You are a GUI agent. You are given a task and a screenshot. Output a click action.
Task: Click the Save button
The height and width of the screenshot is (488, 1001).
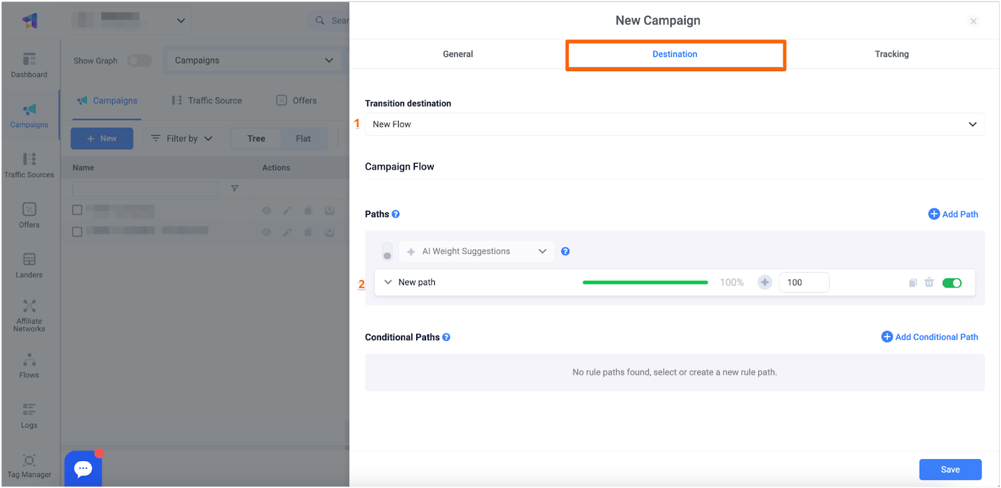[950, 469]
